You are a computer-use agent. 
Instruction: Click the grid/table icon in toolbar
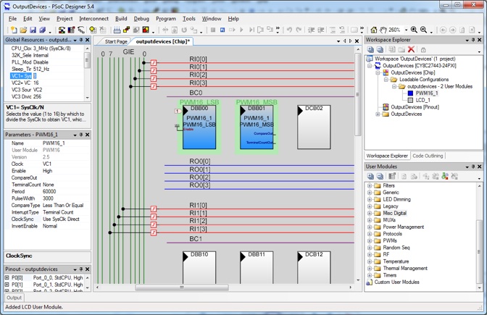[x=72, y=30]
